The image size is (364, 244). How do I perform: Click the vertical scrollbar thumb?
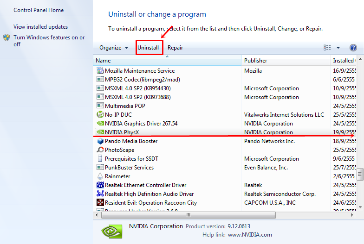point(360,174)
